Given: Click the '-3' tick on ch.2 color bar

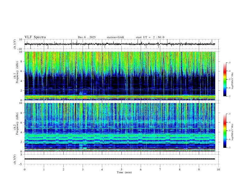Looking at the screenshot, I should (229, 114).
